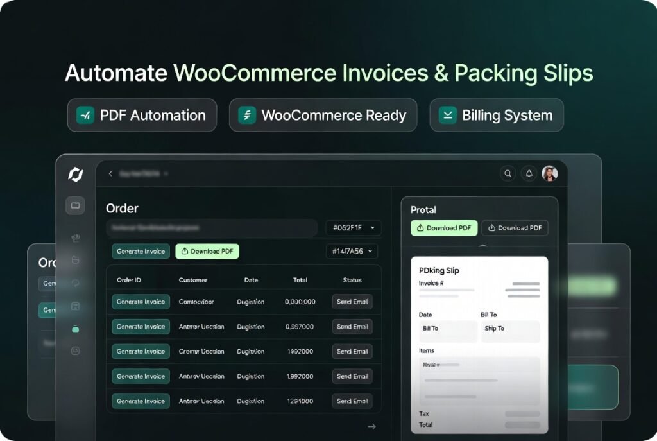Click the Order ID column header
This screenshot has width=657, height=441.
coord(129,280)
